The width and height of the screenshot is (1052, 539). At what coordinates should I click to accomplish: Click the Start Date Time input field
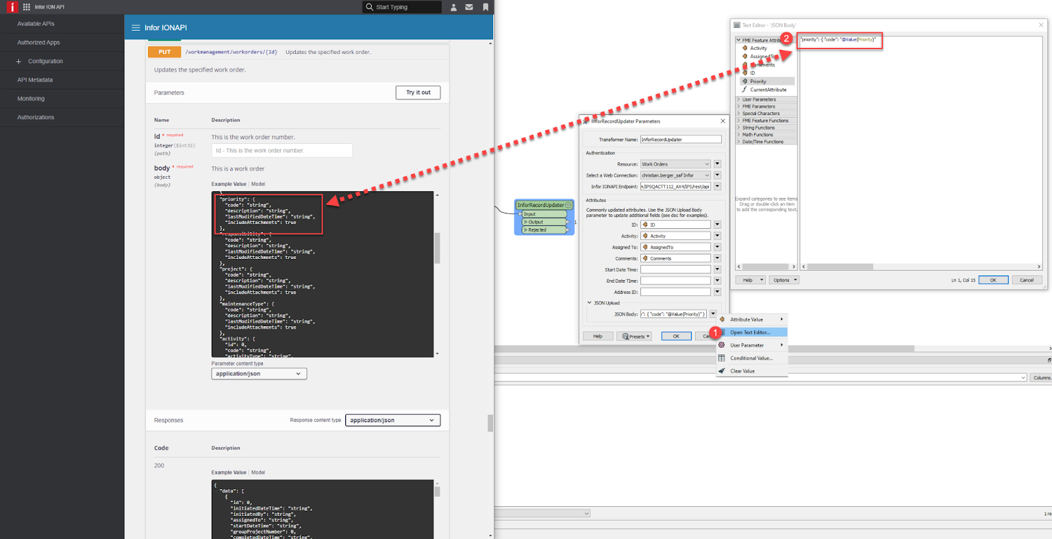pos(675,269)
